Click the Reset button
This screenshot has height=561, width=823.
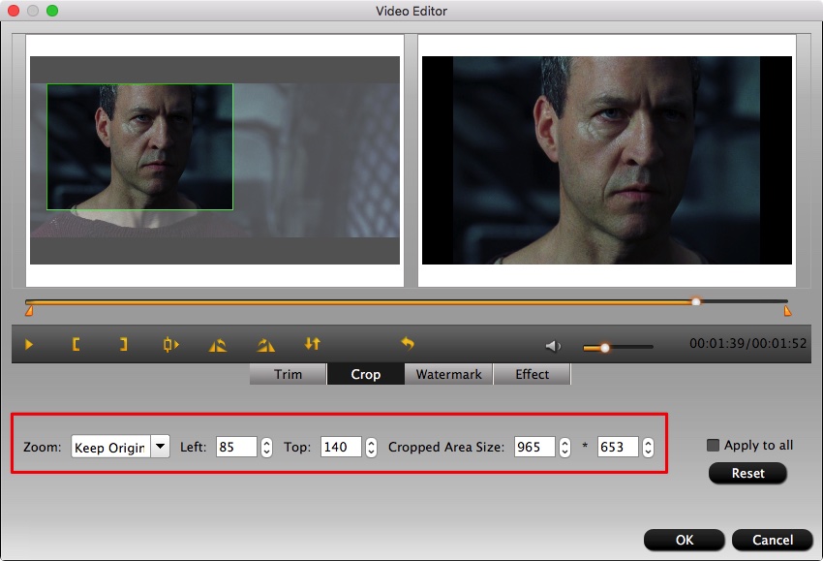(747, 474)
